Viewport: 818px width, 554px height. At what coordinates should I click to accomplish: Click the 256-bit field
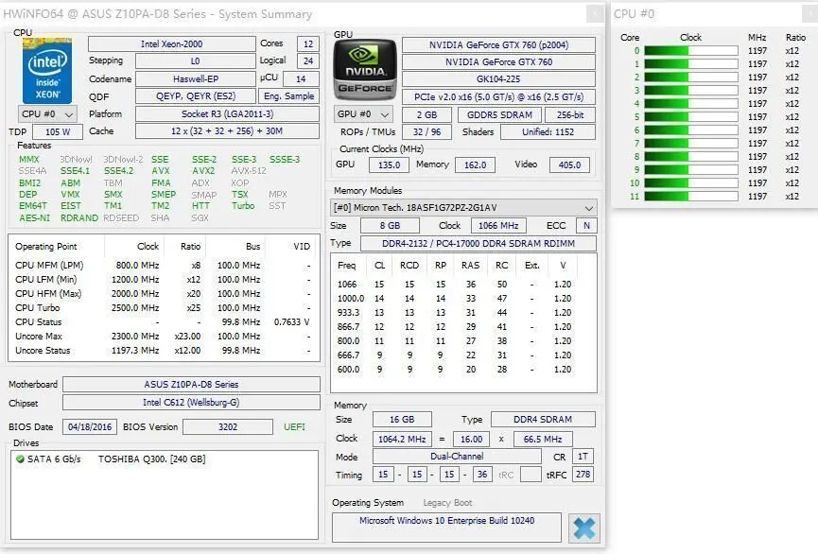(x=570, y=114)
